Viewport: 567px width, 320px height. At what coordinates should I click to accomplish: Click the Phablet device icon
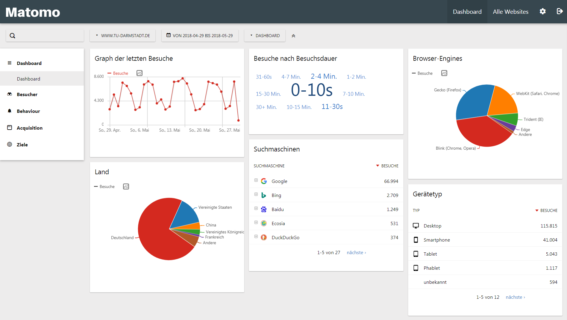[x=416, y=268]
